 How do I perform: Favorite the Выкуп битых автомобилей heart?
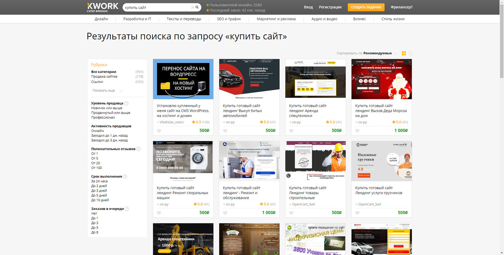[225, 130]
